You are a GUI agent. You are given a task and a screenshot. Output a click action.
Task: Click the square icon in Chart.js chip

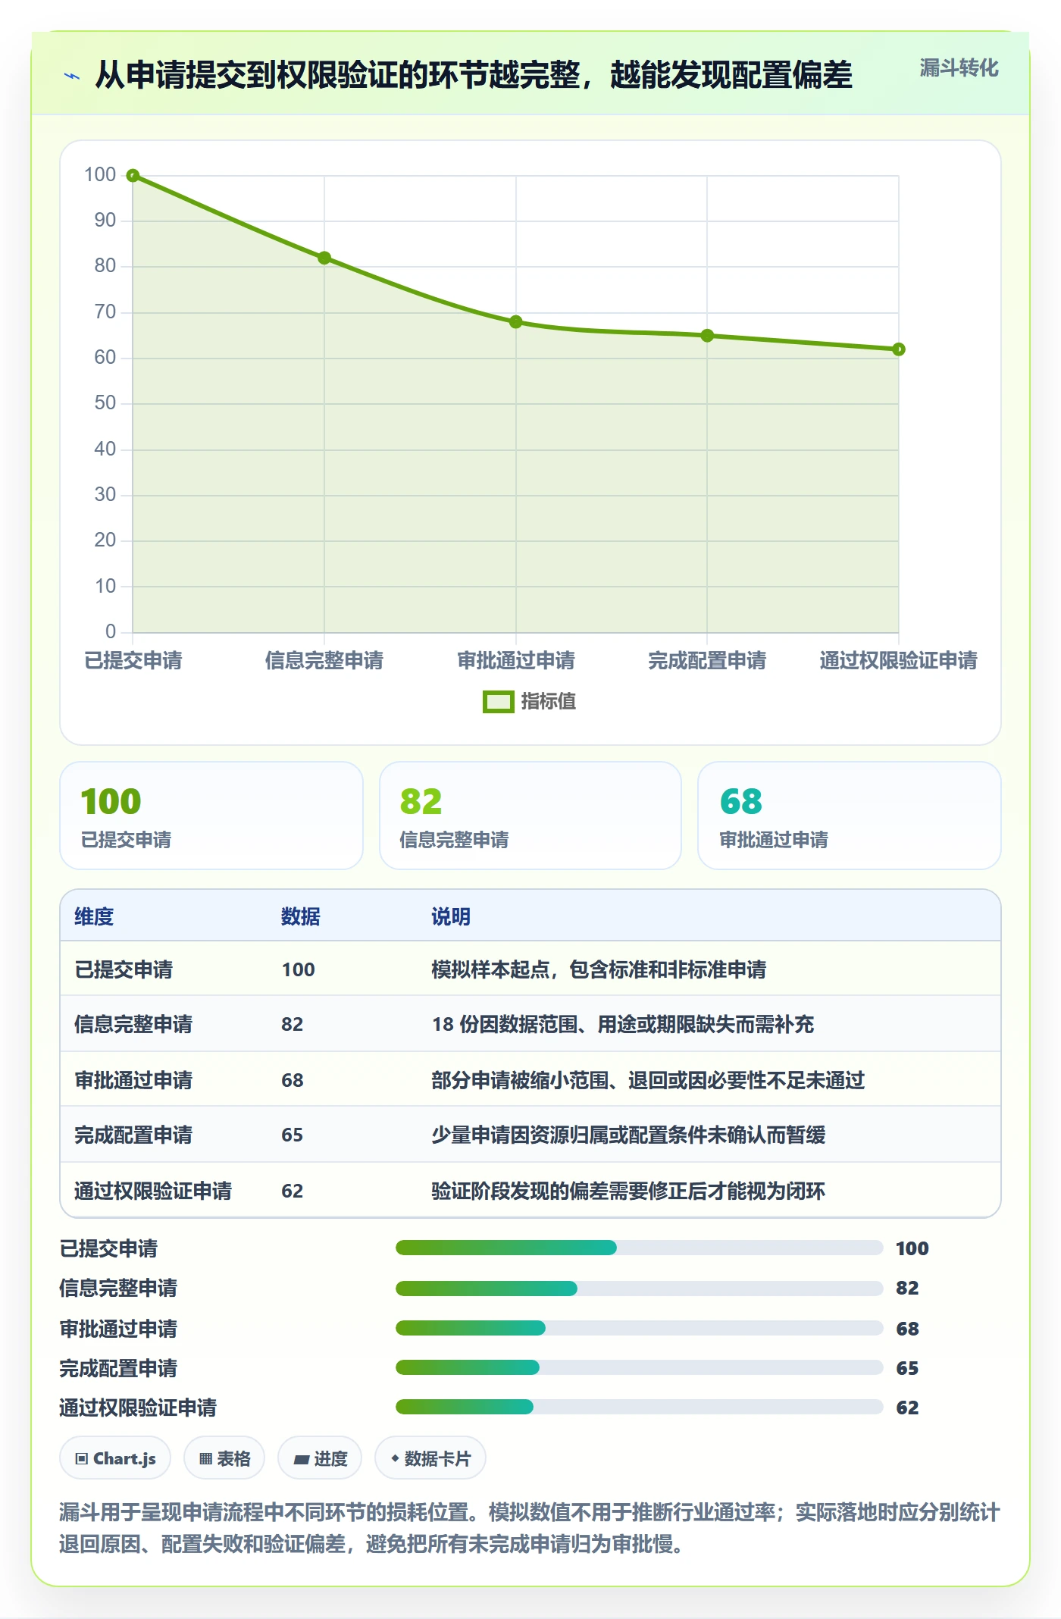point(82,1459)
